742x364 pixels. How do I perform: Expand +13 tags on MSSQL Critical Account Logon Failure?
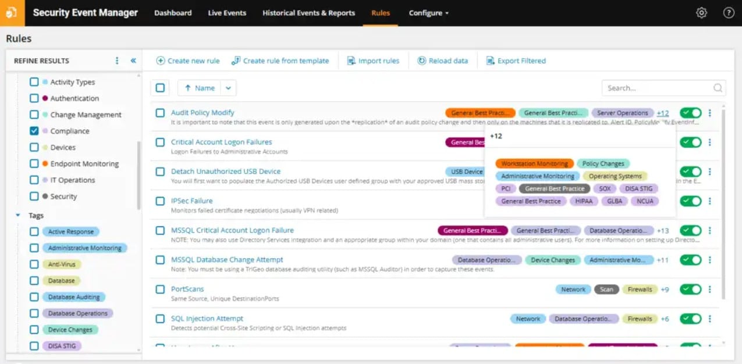(663, 231)
